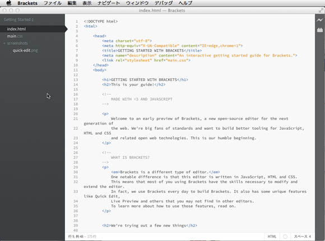Click the "X-UA-Compatible" attribute value
The width and height of the screenshot is (325, 241).
(x=160, y=46)
